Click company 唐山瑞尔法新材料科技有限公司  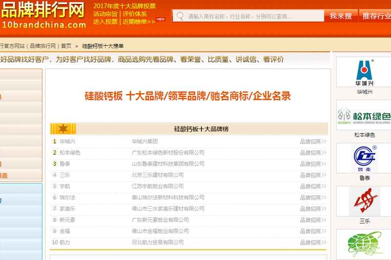point(168,197)
